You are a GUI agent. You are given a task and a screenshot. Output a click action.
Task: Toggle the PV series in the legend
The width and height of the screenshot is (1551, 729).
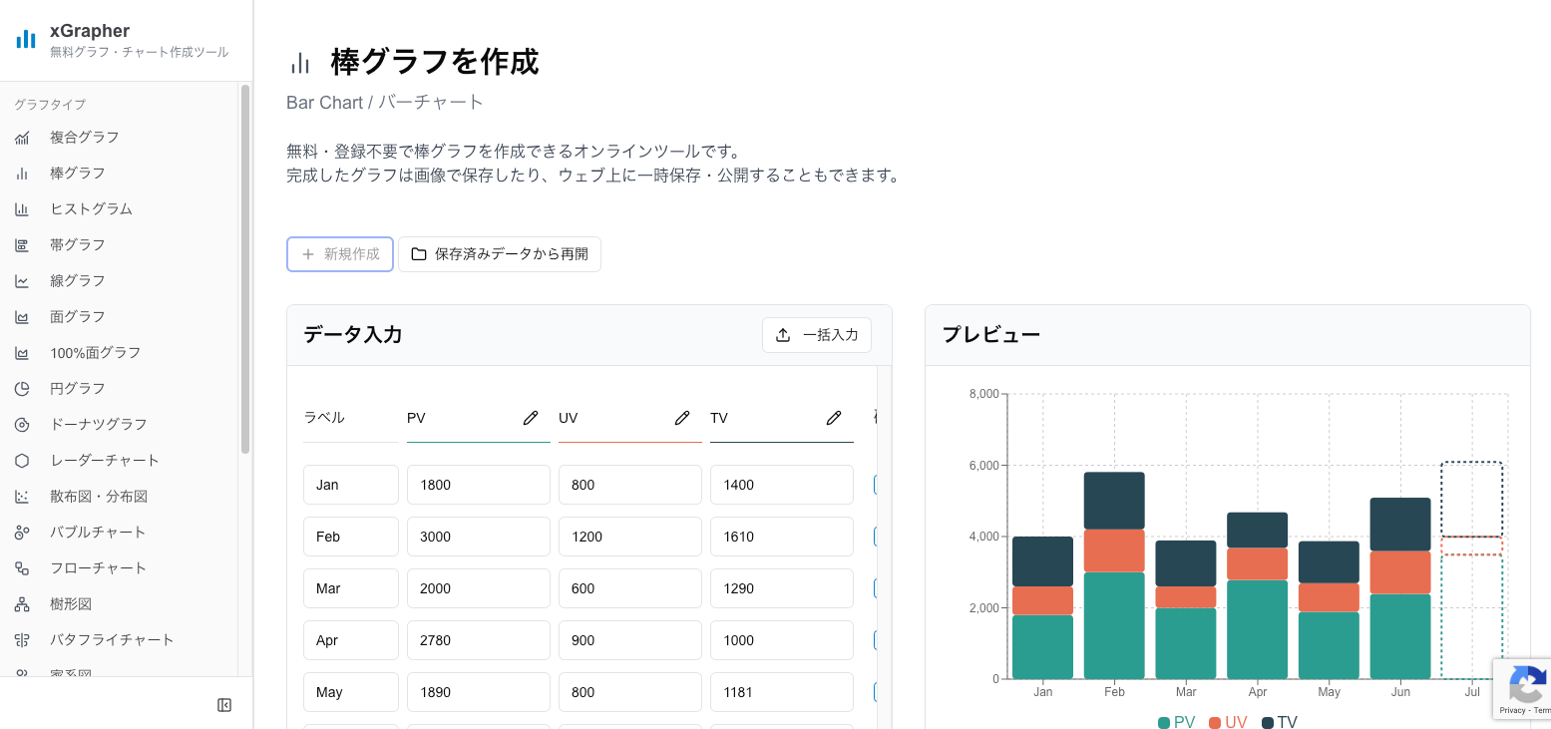1178,722
